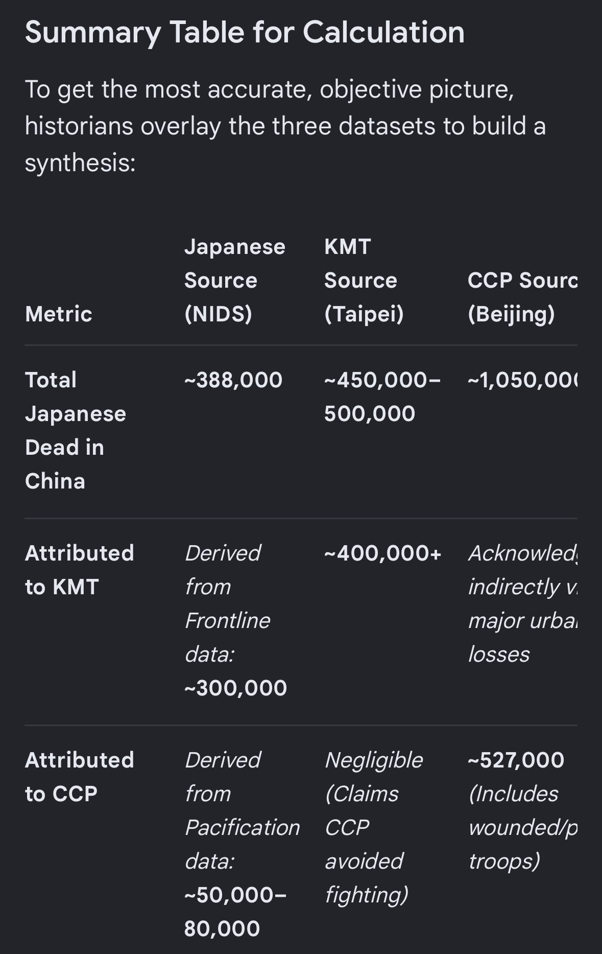
Task: Click the ~450,000–500,000 cell
Action: click(382, 397)
